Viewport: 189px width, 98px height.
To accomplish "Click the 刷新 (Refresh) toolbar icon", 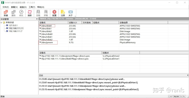I will 30,13.
